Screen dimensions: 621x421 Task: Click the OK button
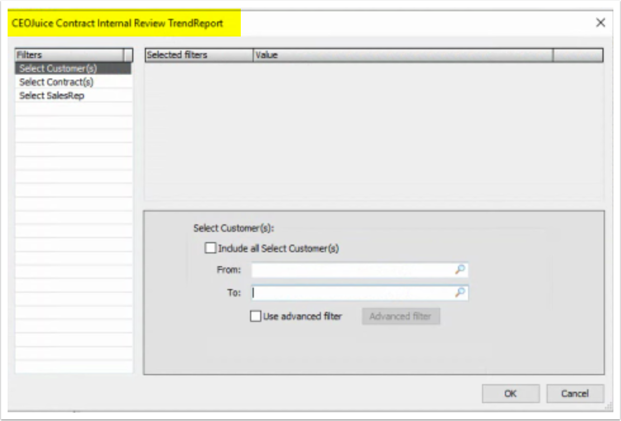coord(510,394)
